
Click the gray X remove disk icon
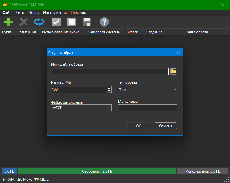(24, 22)
